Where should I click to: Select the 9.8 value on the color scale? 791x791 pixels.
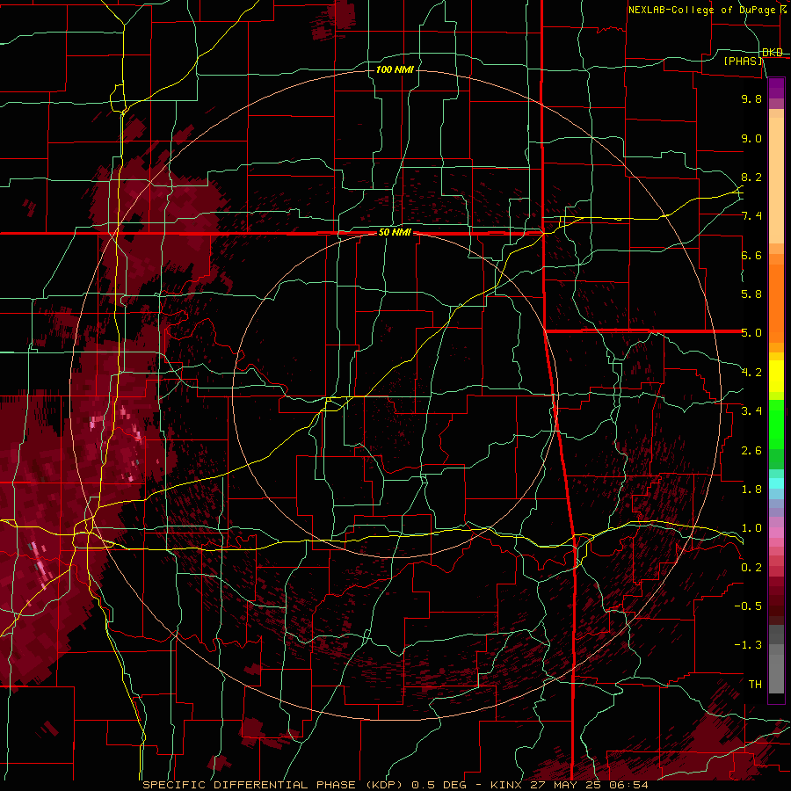click(x=751, y=99)
